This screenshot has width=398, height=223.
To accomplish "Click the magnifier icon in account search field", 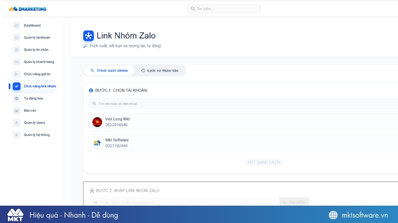I will pos(94,104).
